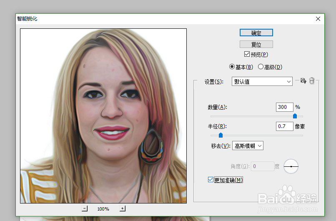336x221 pixels.
Task: Click the sharpened portrait preview image
Action: pyautogui.click(x=103, y=116)
